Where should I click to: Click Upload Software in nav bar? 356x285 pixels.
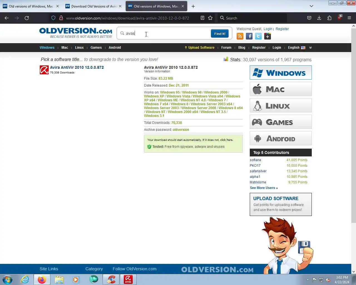[199, 48]
